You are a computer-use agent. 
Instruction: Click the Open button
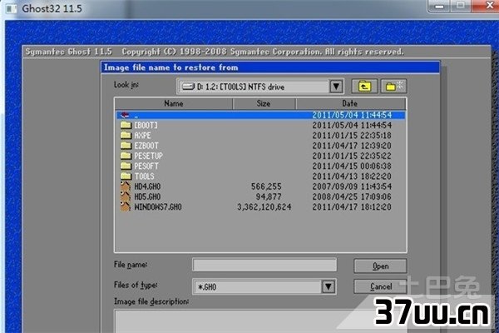coord(380,266)
